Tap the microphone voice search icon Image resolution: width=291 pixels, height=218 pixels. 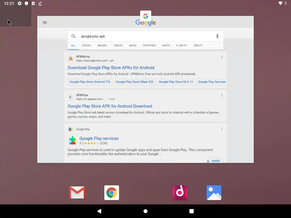[x=217, y=36]
